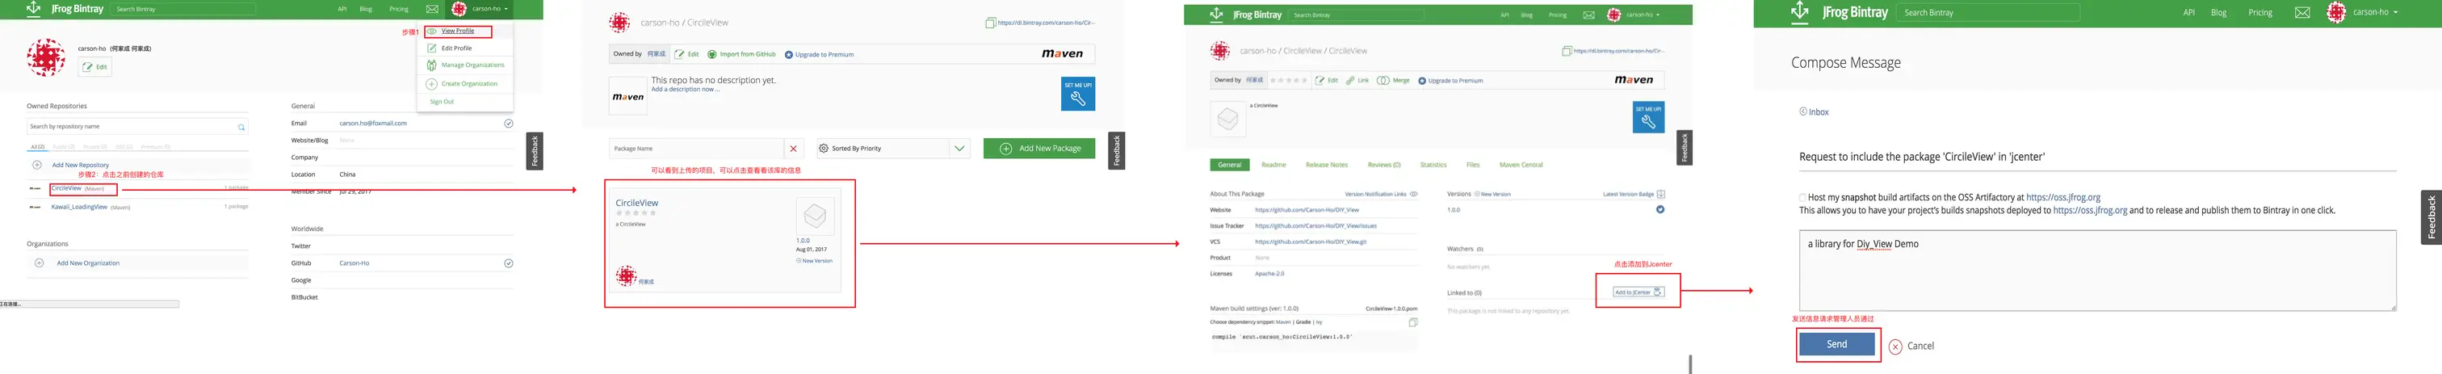The width and height of the screenshot is (2442, 374).
Task: Click the mail icon in the profile page header
Action: click(431, 9)
